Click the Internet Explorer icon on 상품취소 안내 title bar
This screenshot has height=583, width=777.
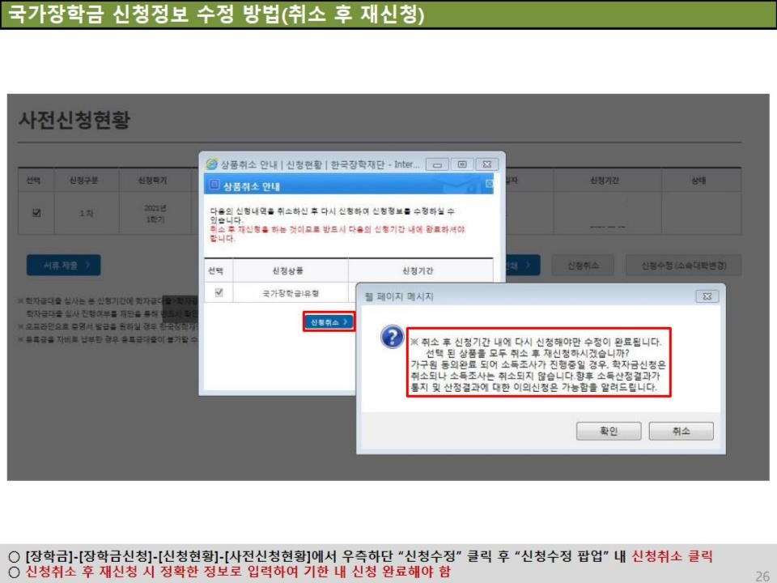[211, 164]
